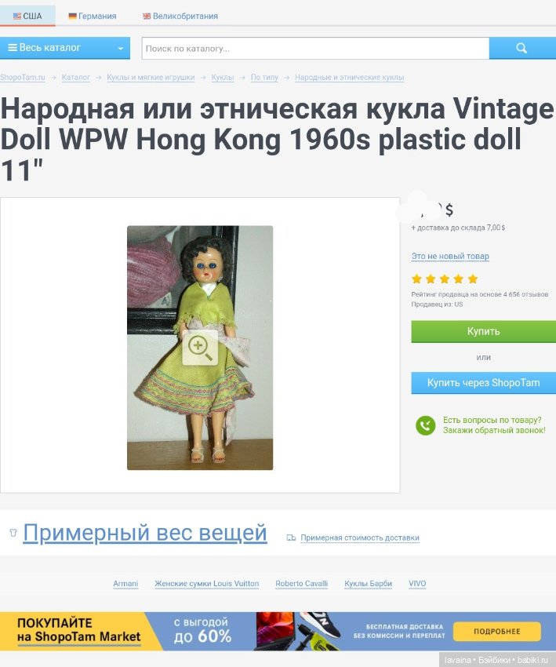Click the green phone callback icon
This screenshot has height=667, width=556.
(x=426, y=425)
